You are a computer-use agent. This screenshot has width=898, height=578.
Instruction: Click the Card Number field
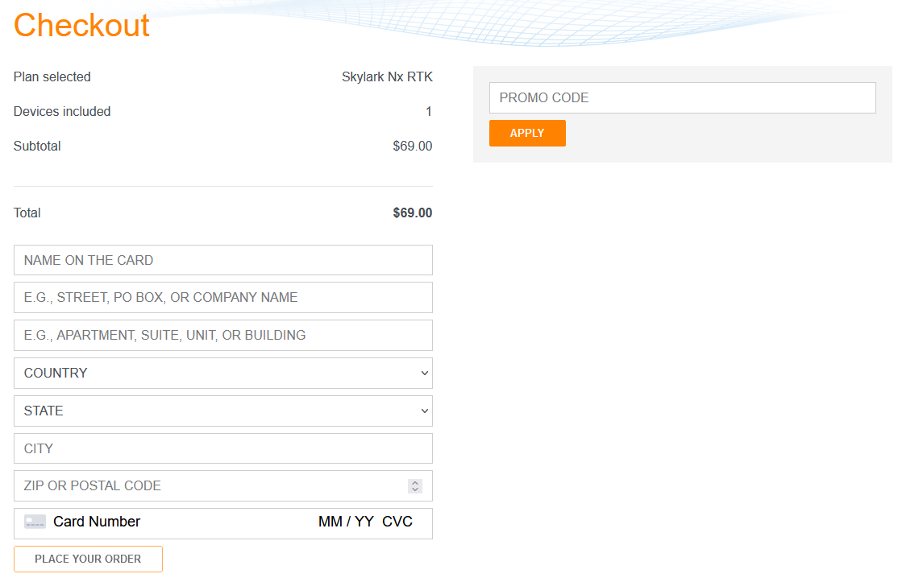[x=96, y=522]
